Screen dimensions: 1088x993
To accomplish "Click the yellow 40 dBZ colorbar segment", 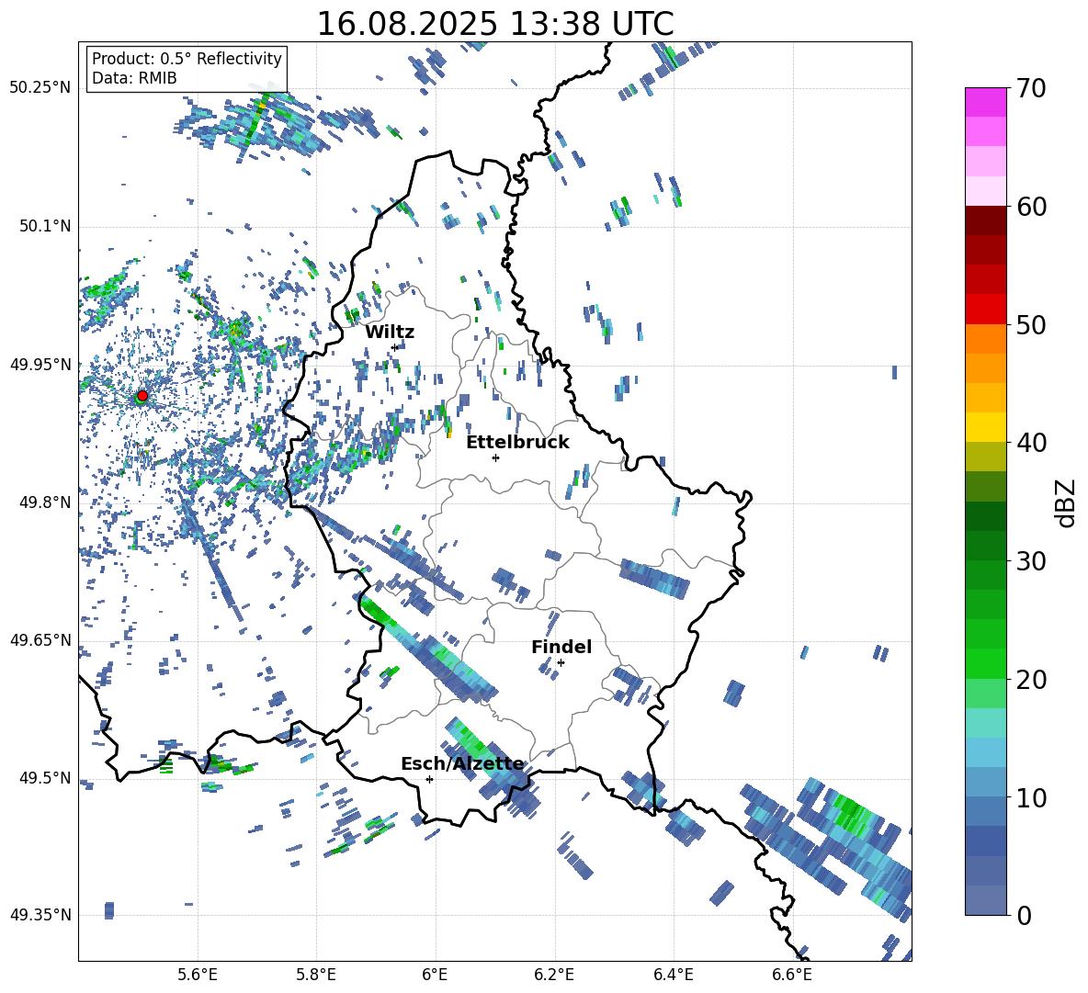I will [985, 427].
